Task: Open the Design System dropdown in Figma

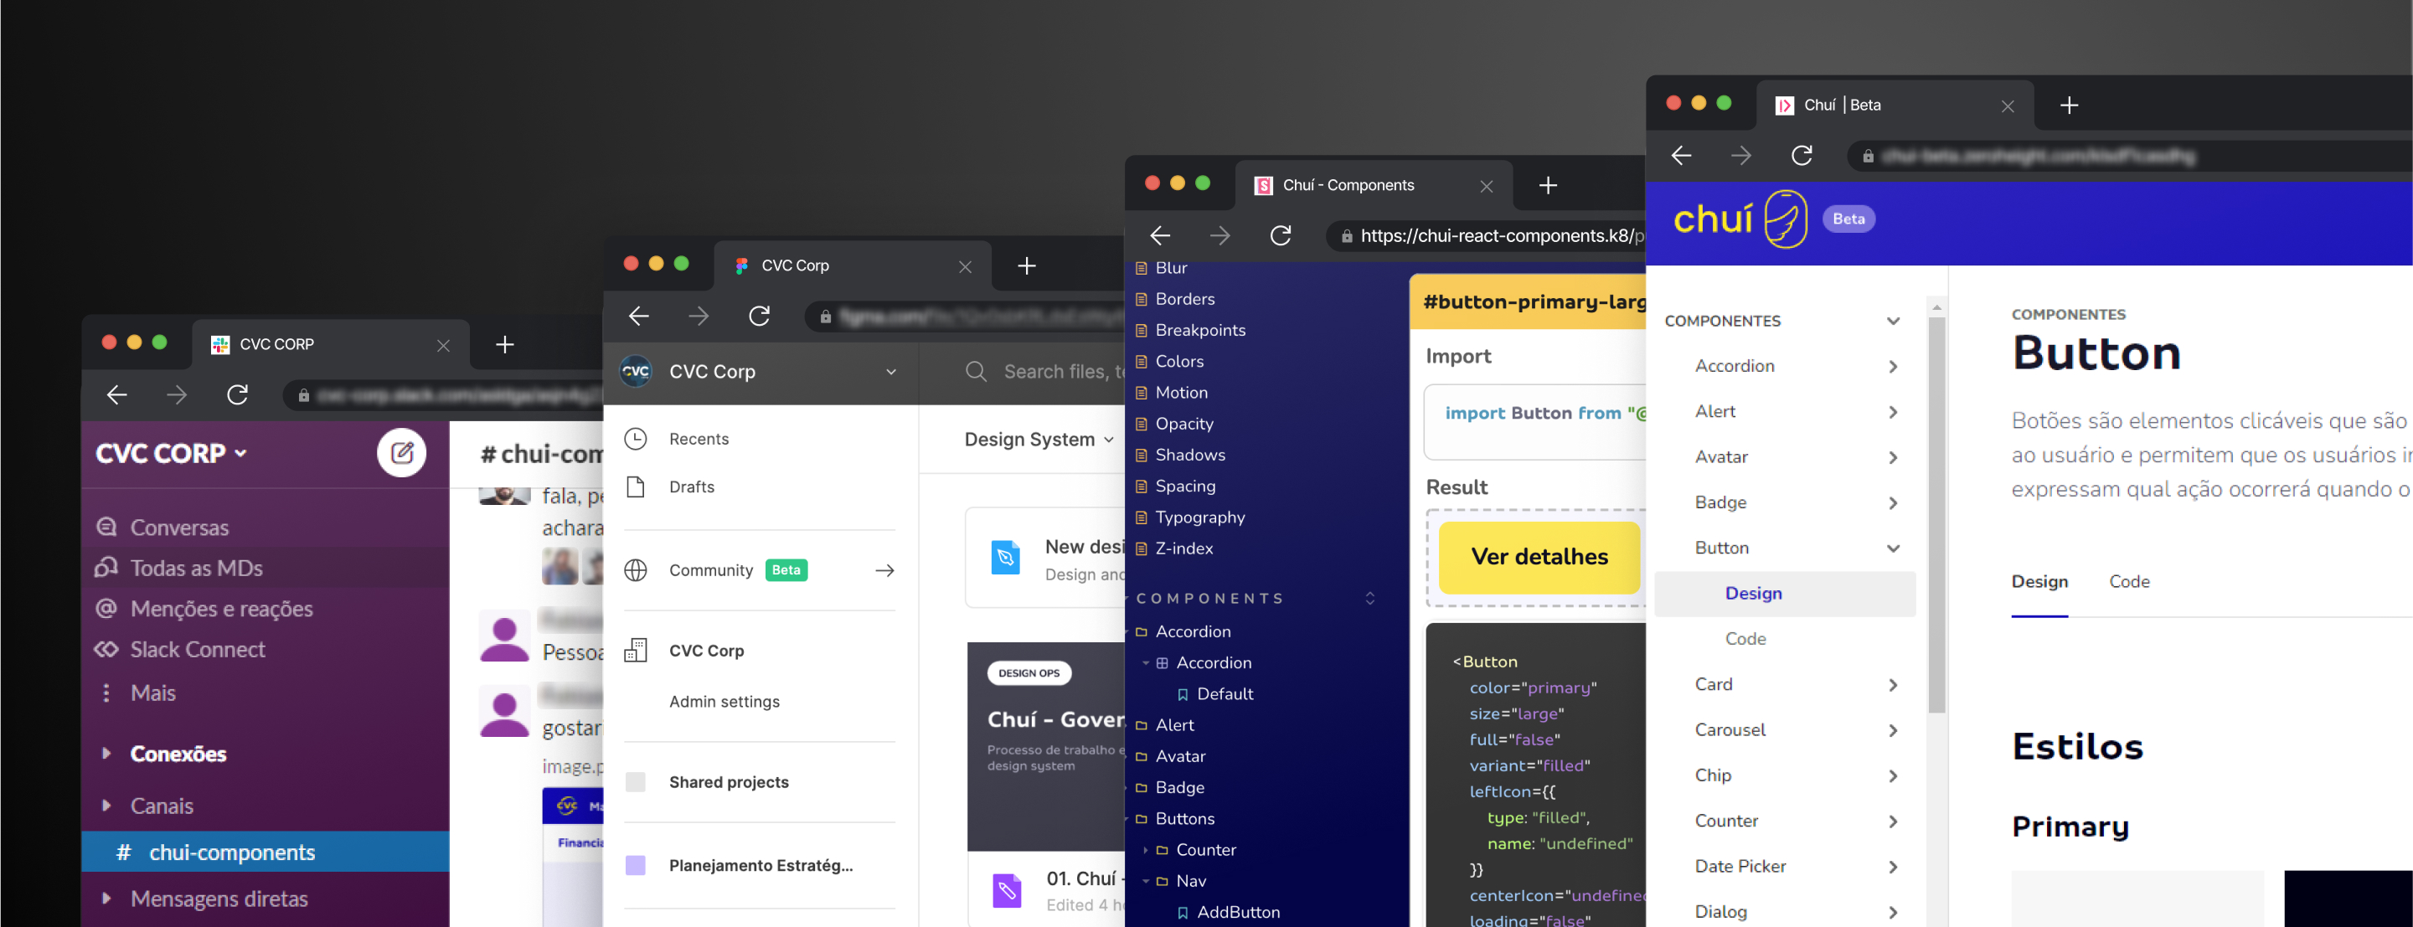Action: point(1039,439)
